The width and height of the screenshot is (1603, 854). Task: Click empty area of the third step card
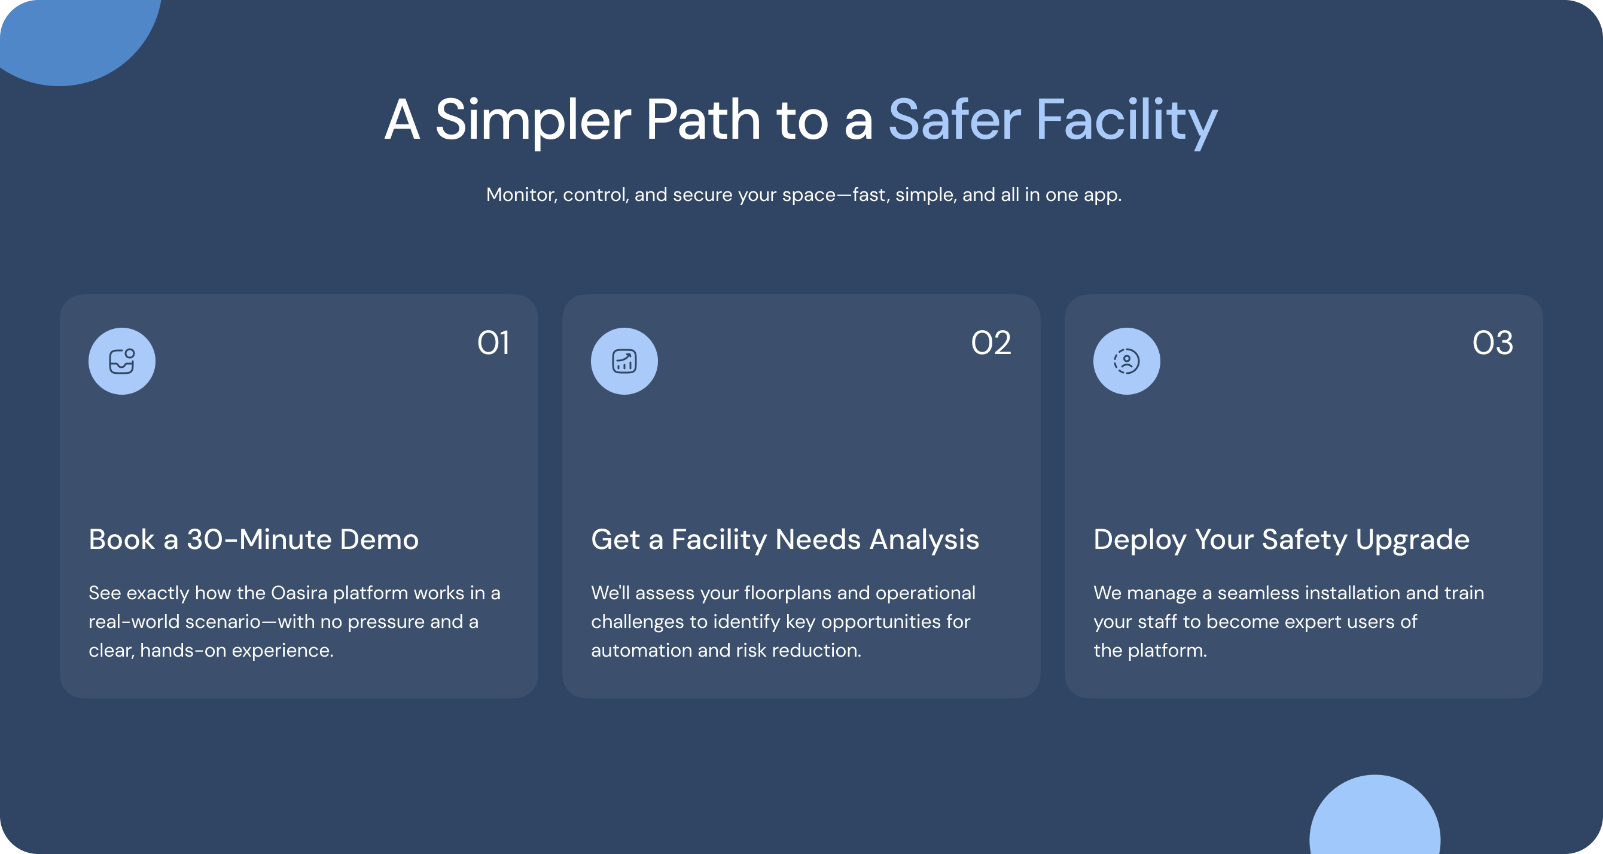point(1304,448)
